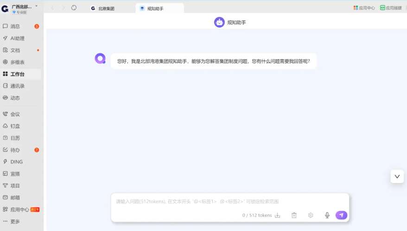Open chat settings gear icon

tap(311, 215)
